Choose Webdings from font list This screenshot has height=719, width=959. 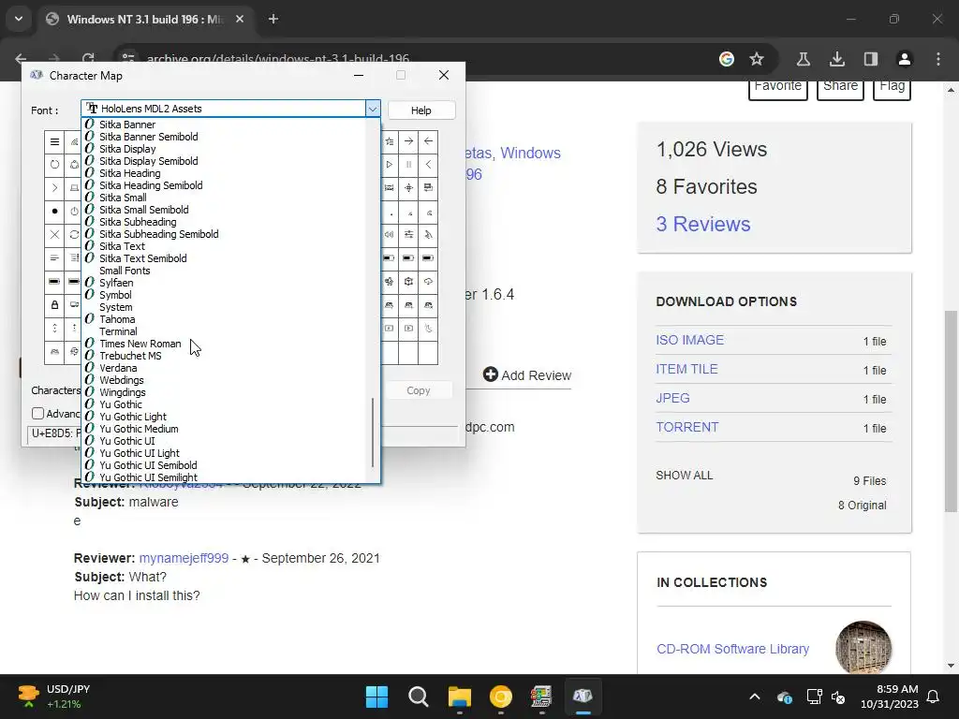(122, 380)
